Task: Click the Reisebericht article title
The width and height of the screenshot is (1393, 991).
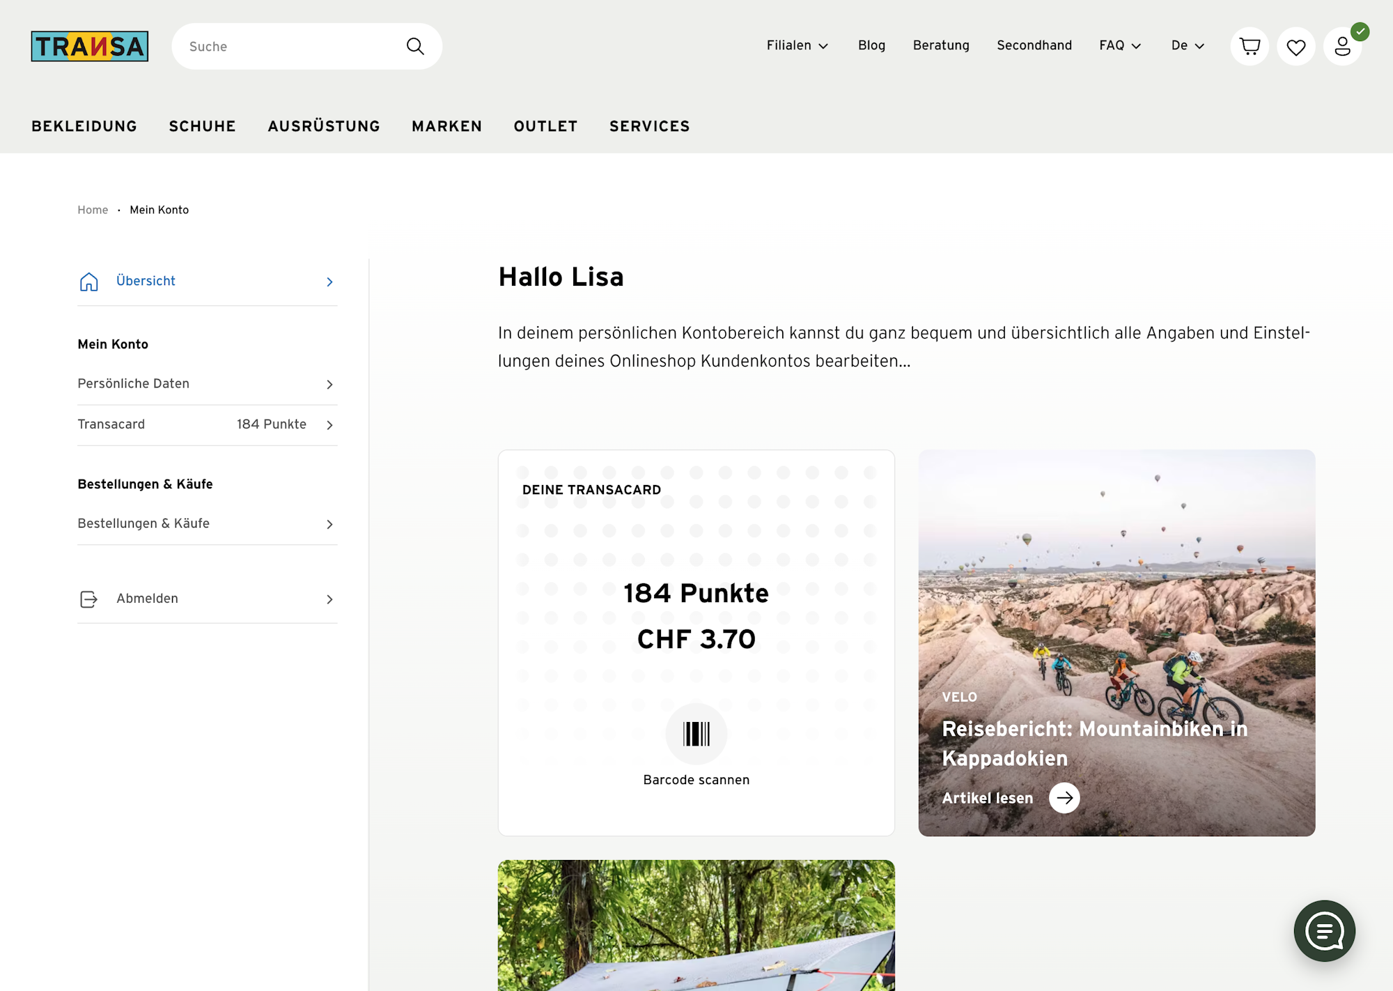Action: 1094,744
